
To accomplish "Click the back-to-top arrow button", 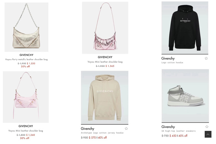I will point(208,134).
